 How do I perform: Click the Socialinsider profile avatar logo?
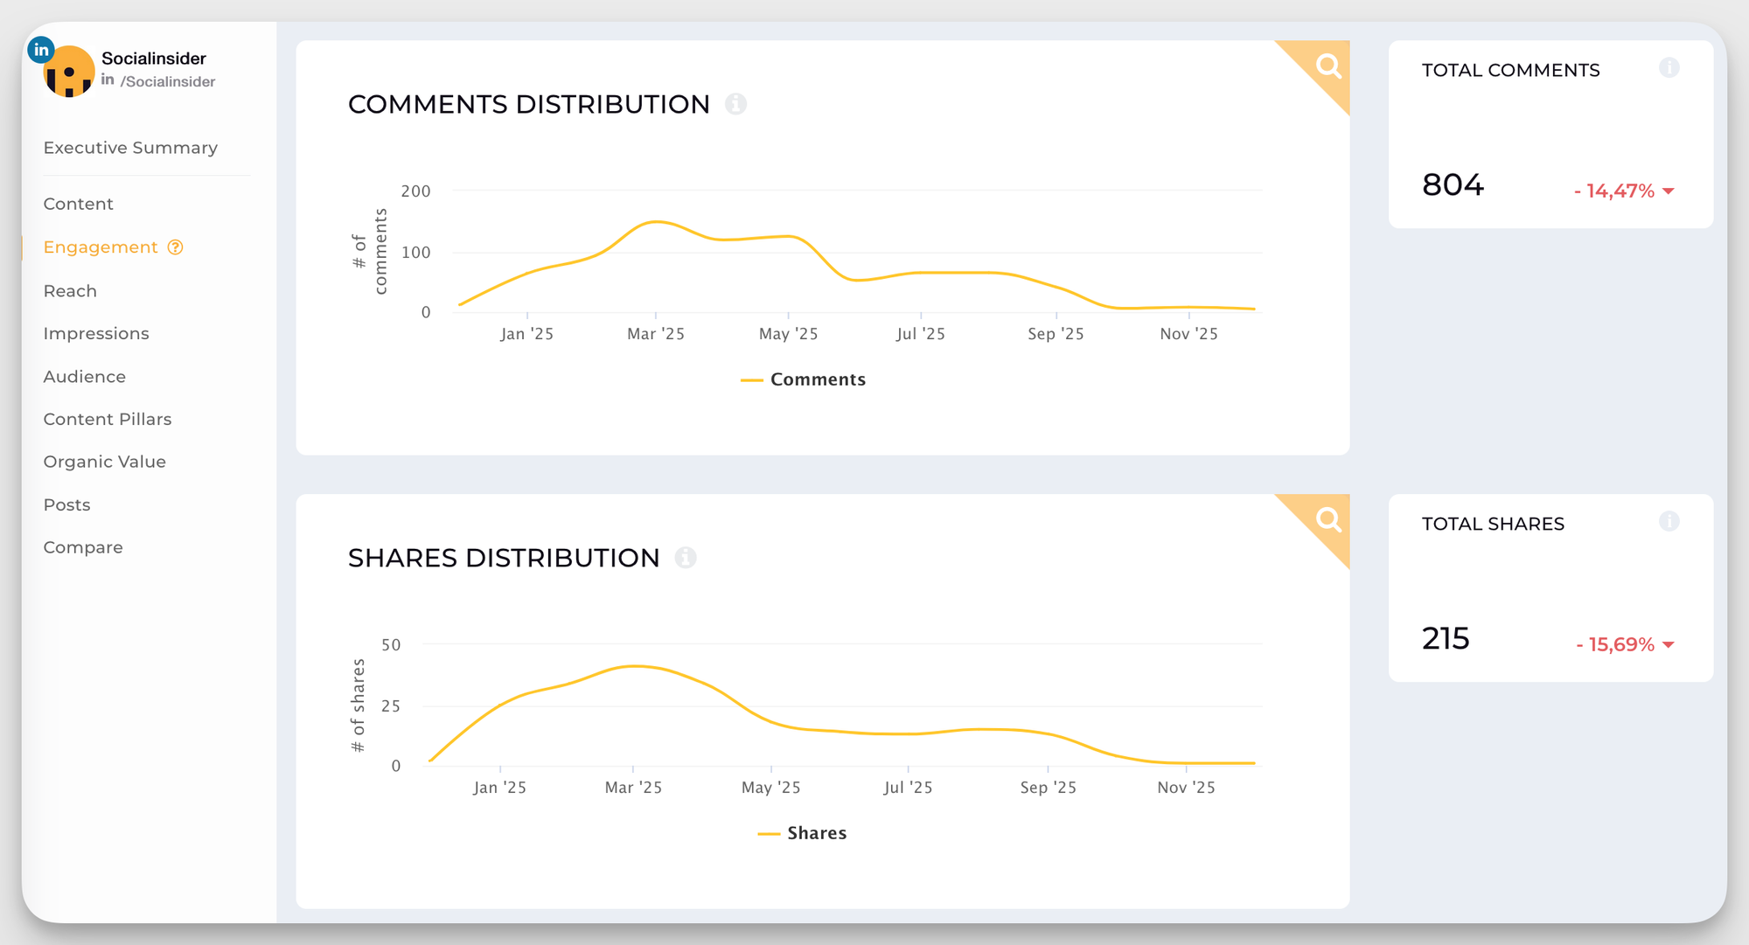pos(68,72)
